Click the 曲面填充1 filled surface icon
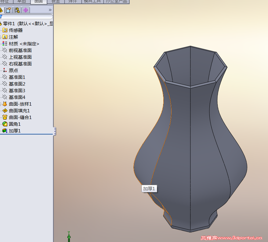Screen dimensions: 268x242 tap(5, 110)
